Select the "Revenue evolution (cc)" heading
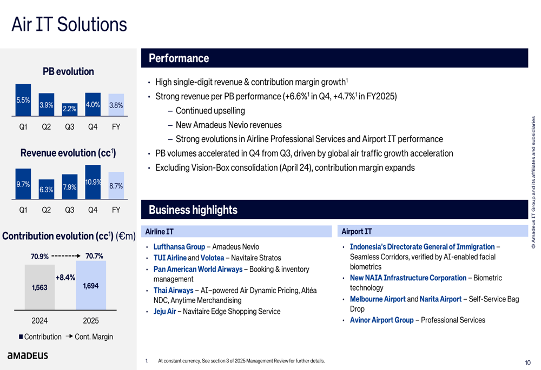 point(68,153)
